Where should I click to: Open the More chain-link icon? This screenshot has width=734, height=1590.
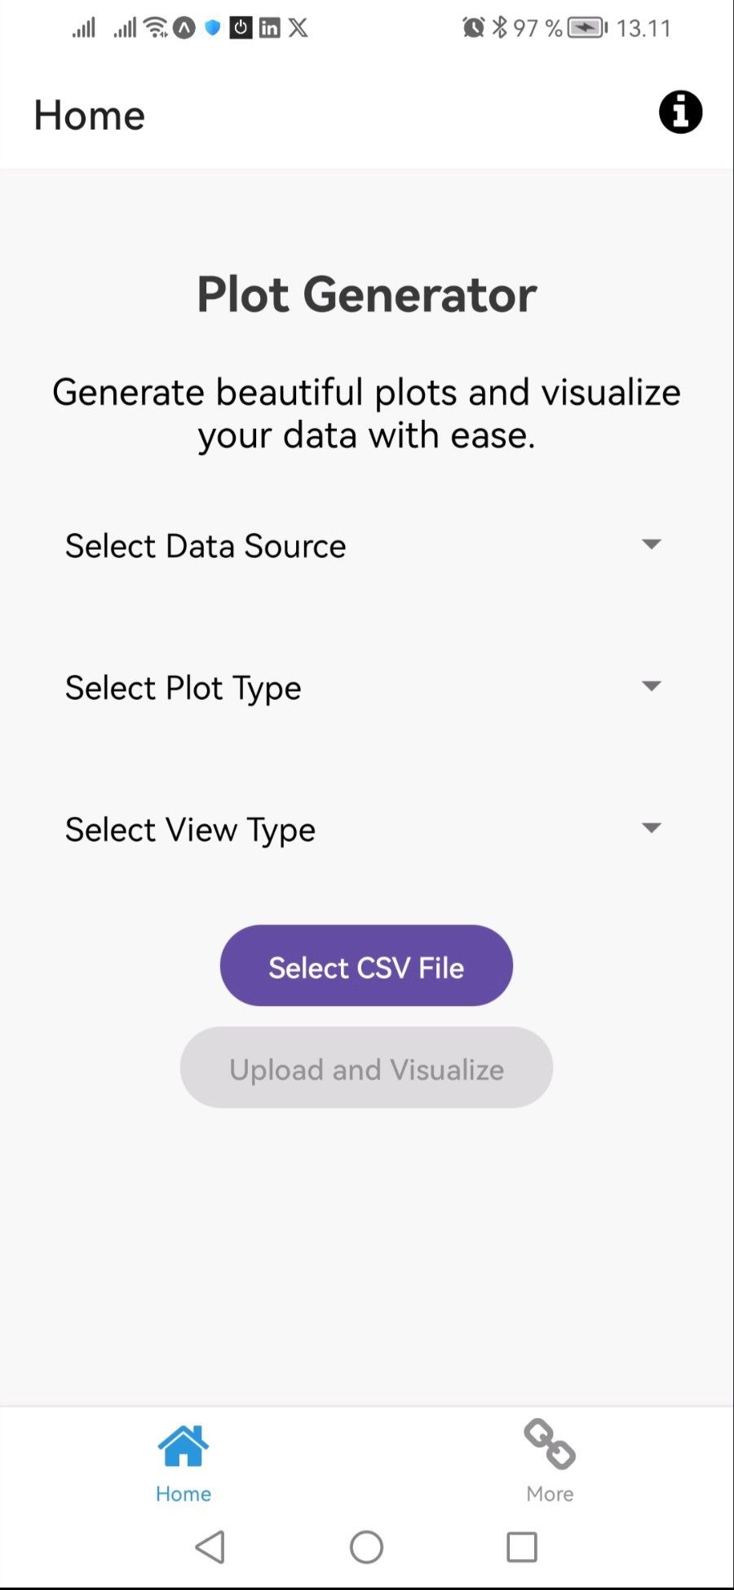(550, 1444)
